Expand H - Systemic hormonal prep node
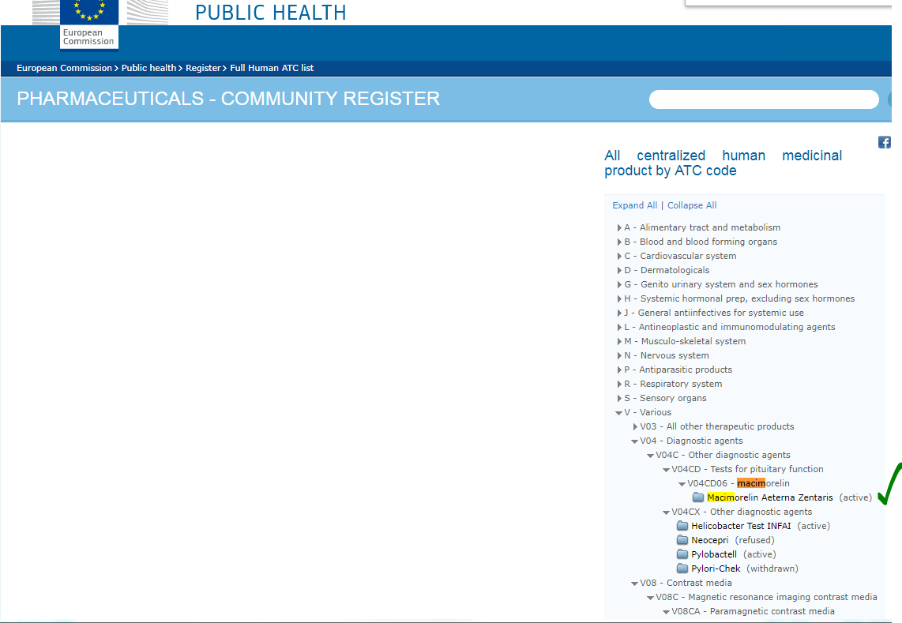The image size is (902, 623). [619, 298]
